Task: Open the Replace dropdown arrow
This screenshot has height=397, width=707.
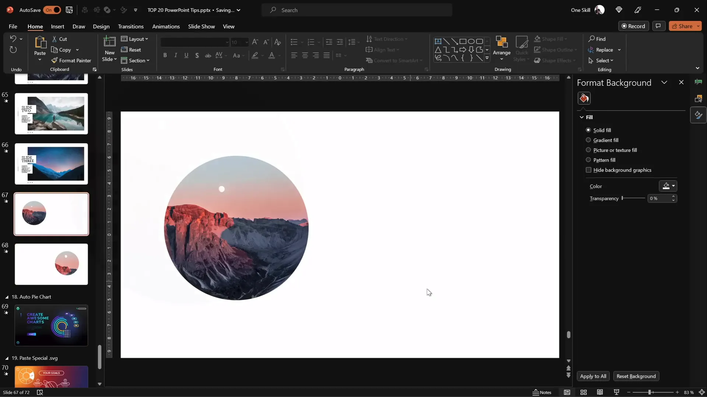Action: tap(619, 50)
